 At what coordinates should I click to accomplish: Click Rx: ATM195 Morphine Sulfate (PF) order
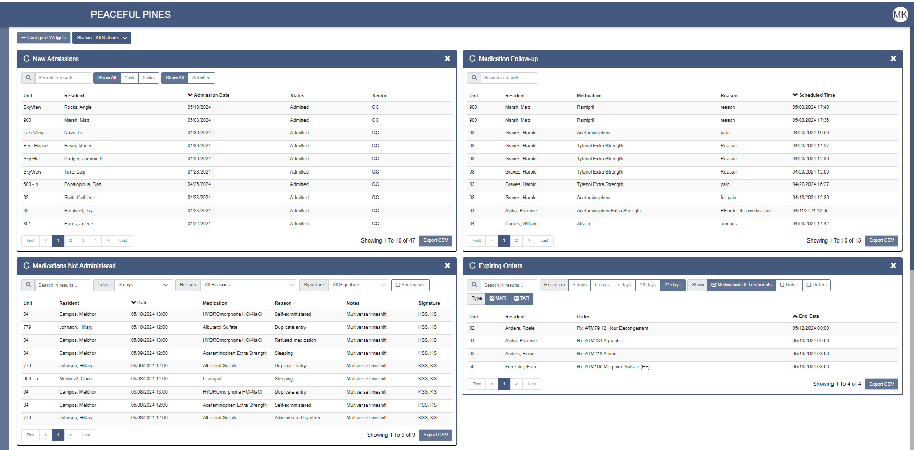click(x=613, y=367)
